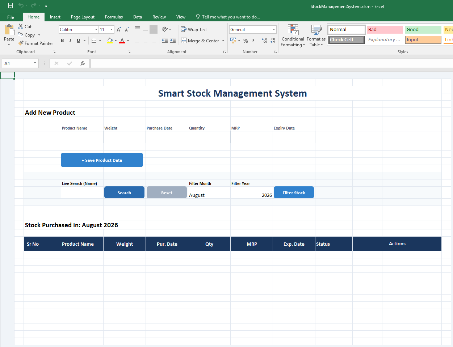Click the Filter Stock button
Screen dimensions: 453x347
pos(294,192)
